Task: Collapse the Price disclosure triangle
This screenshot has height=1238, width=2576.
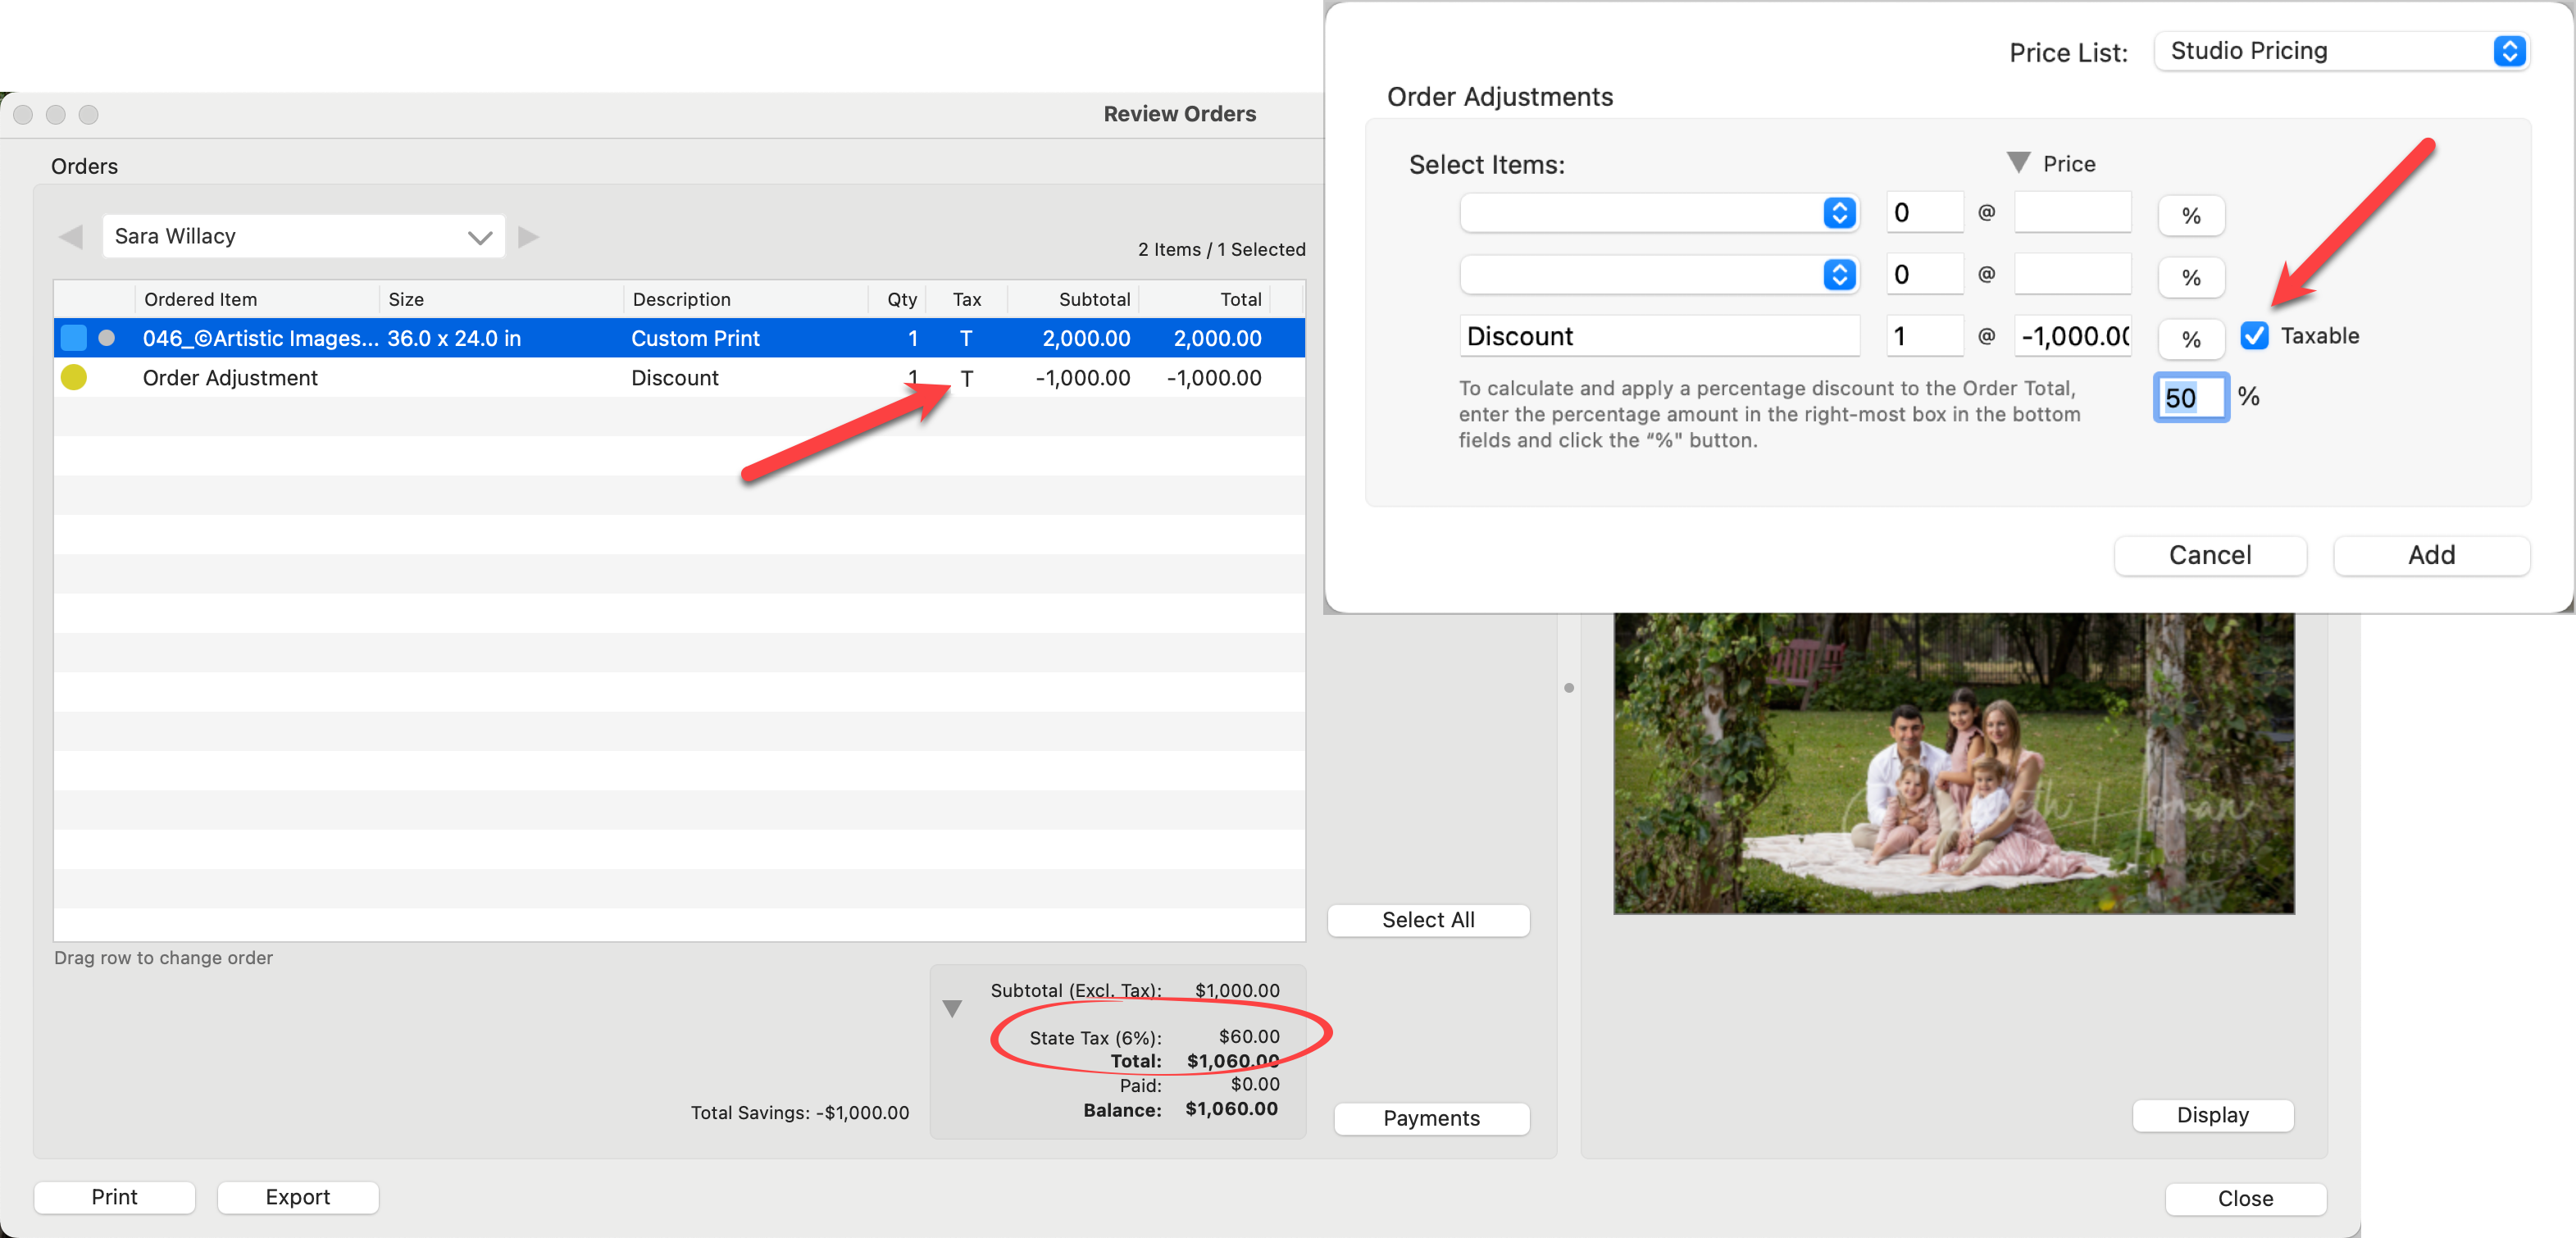Action: pyautogui.click(x=2018, y=162)
